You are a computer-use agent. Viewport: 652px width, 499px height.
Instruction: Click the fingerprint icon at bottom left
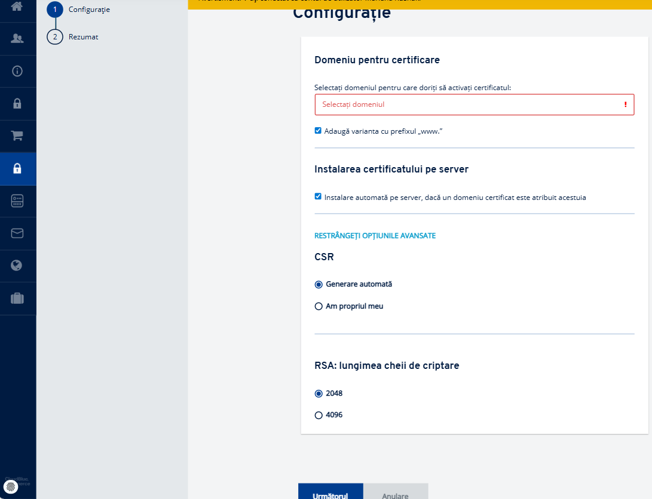click(x=11, y=486)
